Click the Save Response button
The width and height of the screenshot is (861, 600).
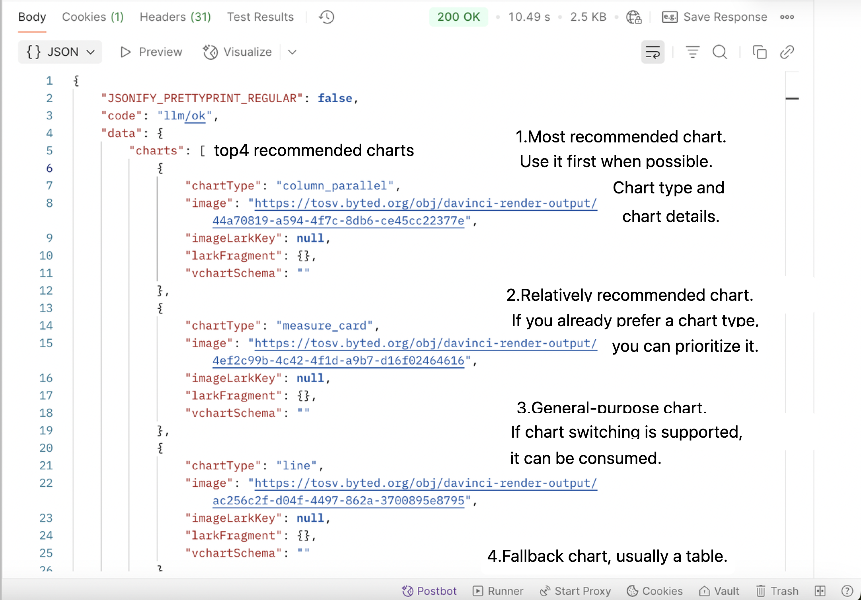tap(715, 17)
